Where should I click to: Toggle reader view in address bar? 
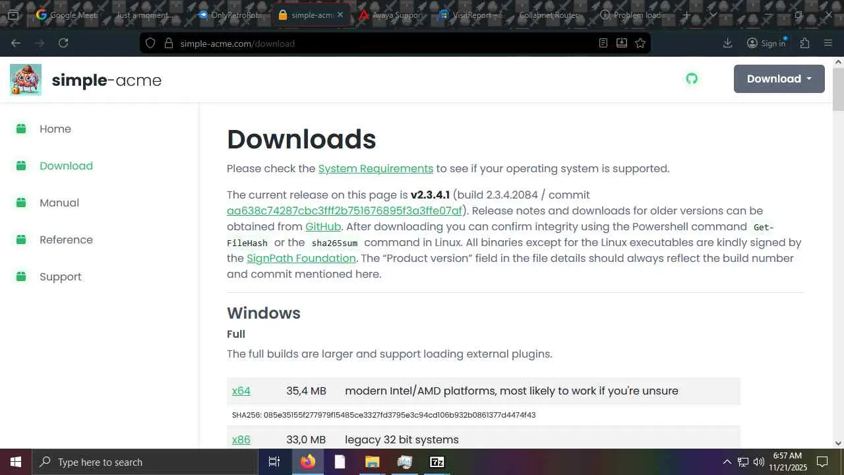tap(603, 43)
